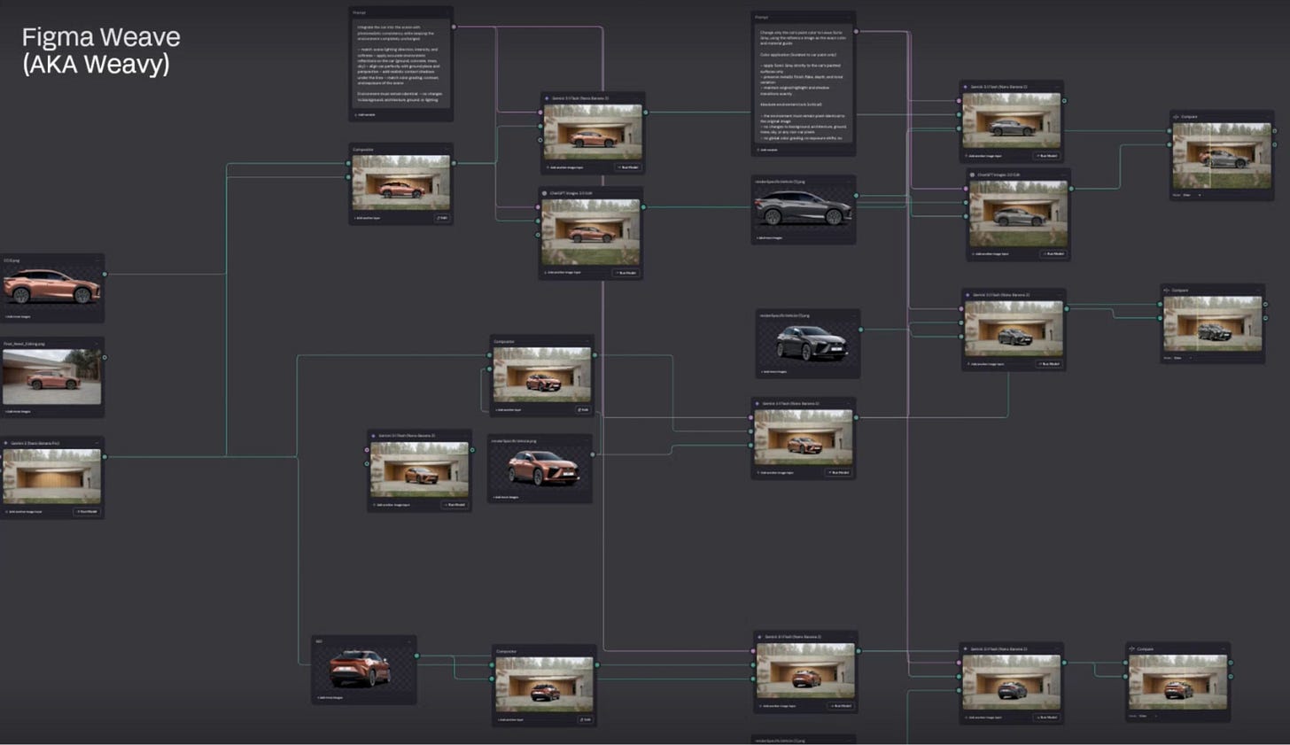This screenshot has width=1290, height=745.
Task: Click the output port of the copper ChatGPT Images node
Action: tap(643, 207)
